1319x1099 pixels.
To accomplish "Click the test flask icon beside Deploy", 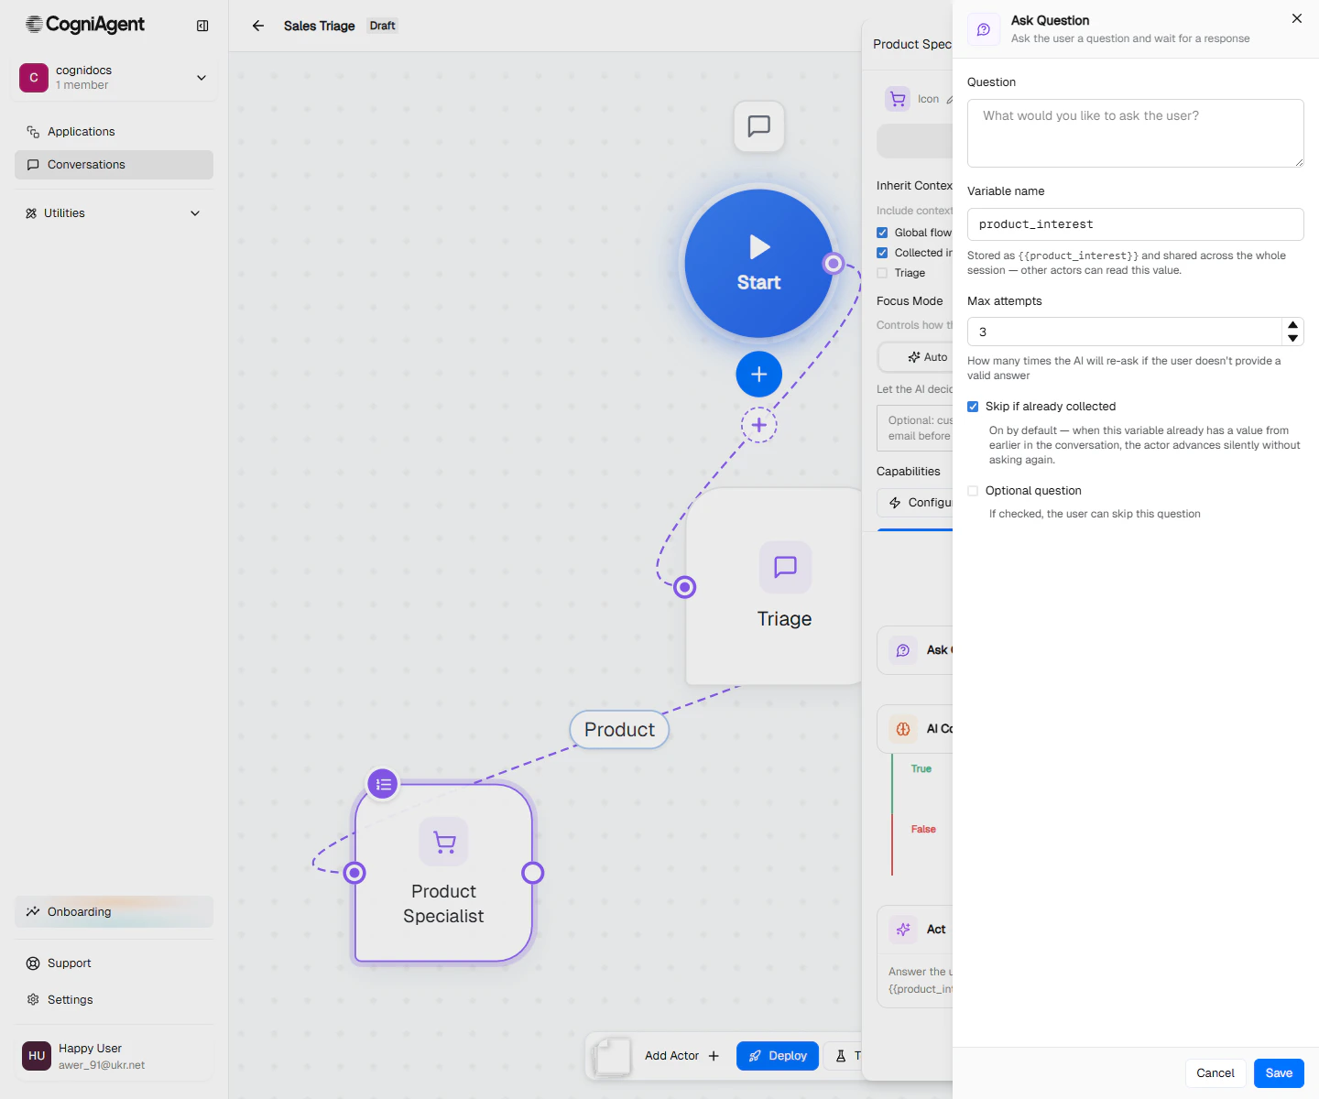I will pyautogui.click(x=841, y=1056).
